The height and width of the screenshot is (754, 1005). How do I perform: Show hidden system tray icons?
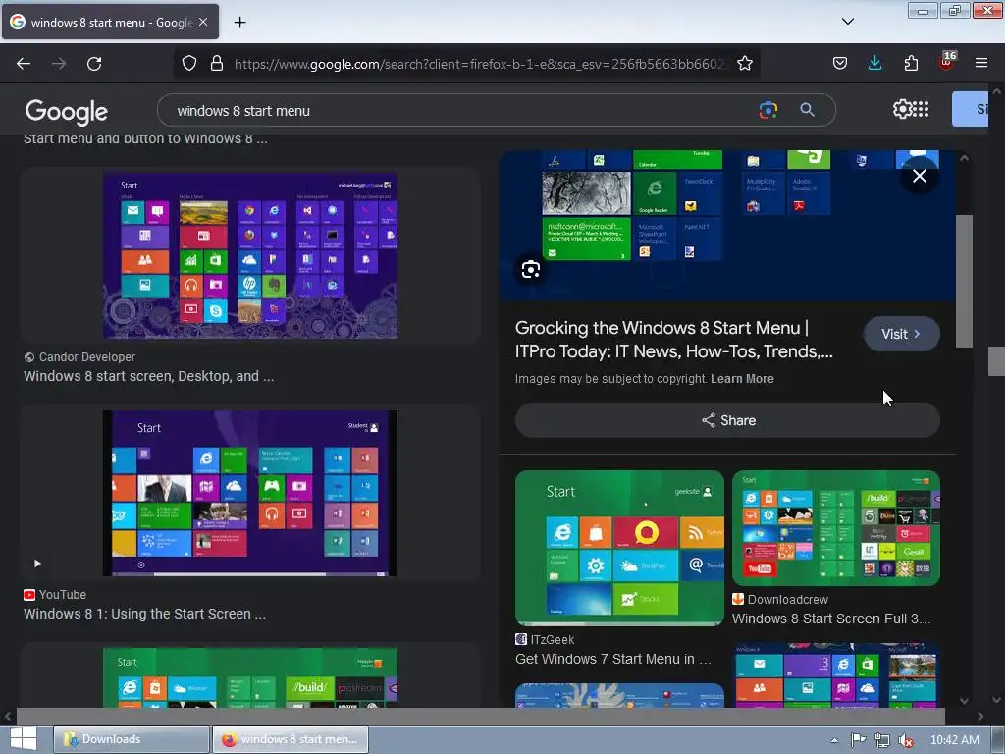point(834,740)
